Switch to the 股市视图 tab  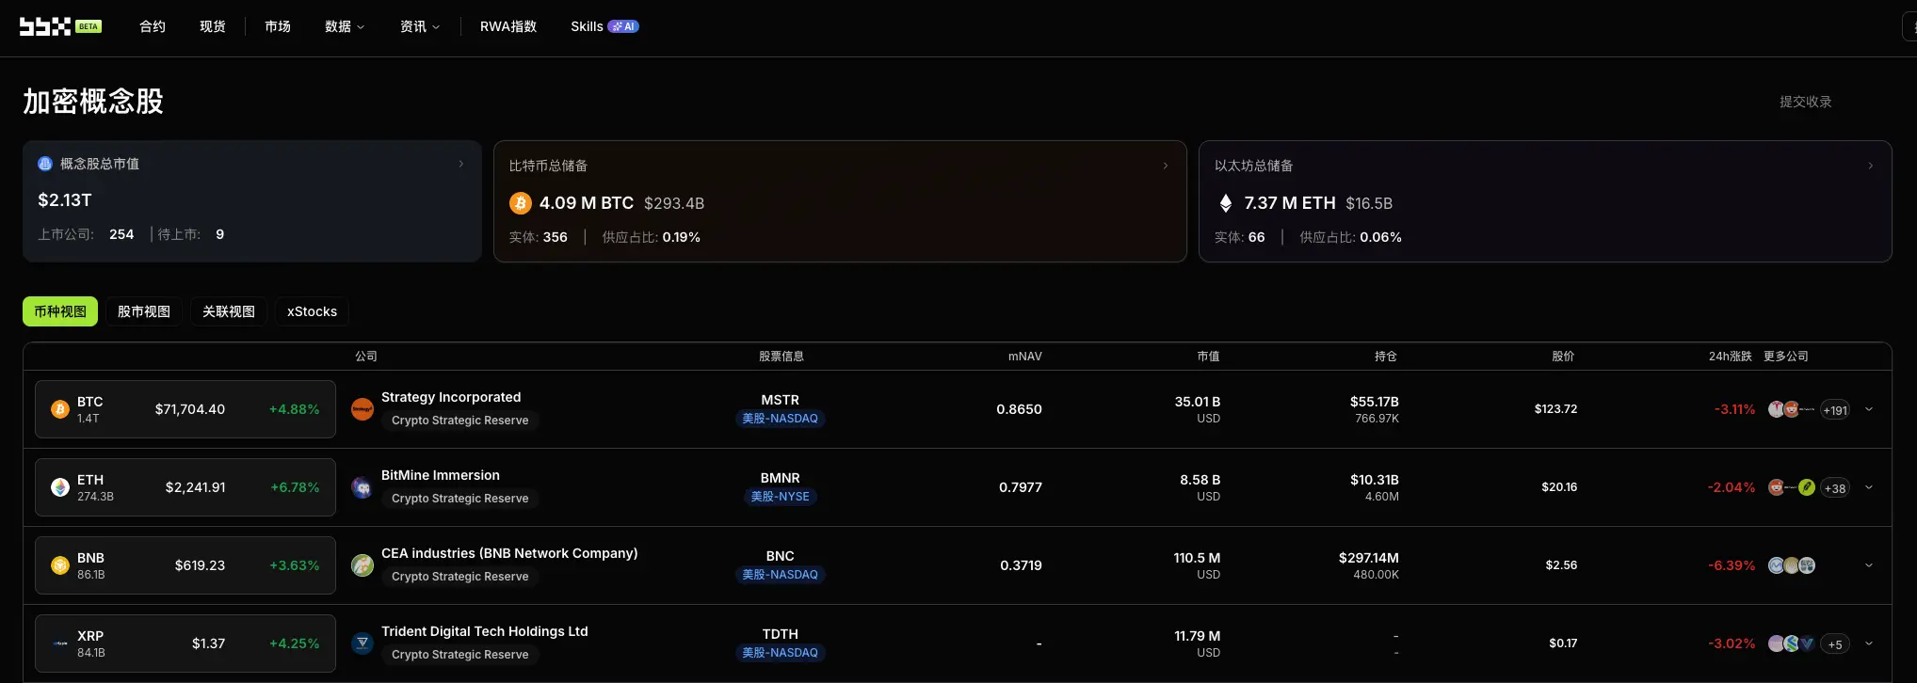coord(144,311)
